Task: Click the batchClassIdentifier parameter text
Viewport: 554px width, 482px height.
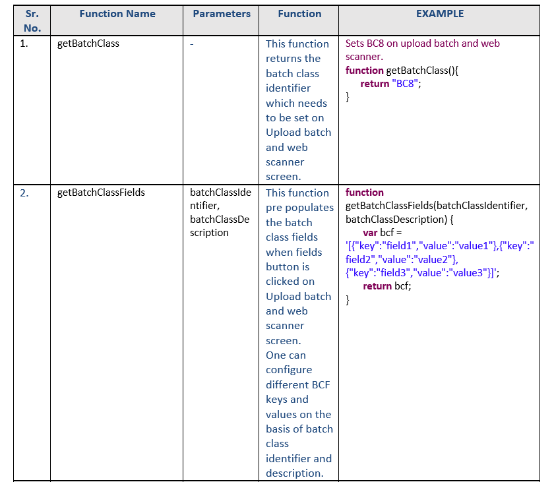Action: (x=220, y=199)
